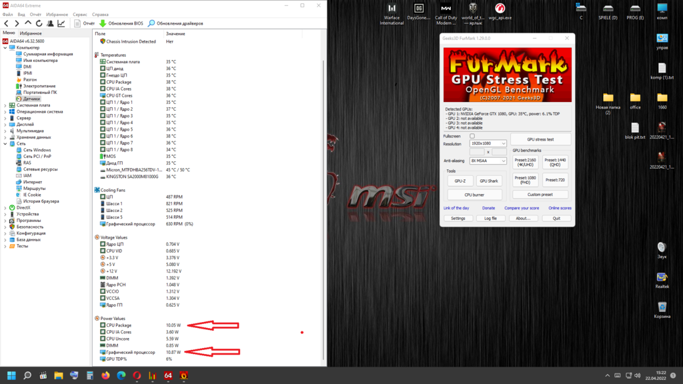Refresh the AIDA64 sensor page

[x=39, y=23]
